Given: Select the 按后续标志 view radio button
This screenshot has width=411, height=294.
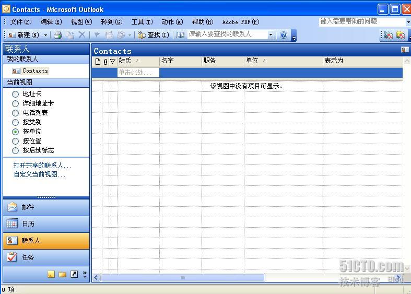Looking at the screenshot, I should (x=16, y=151).
